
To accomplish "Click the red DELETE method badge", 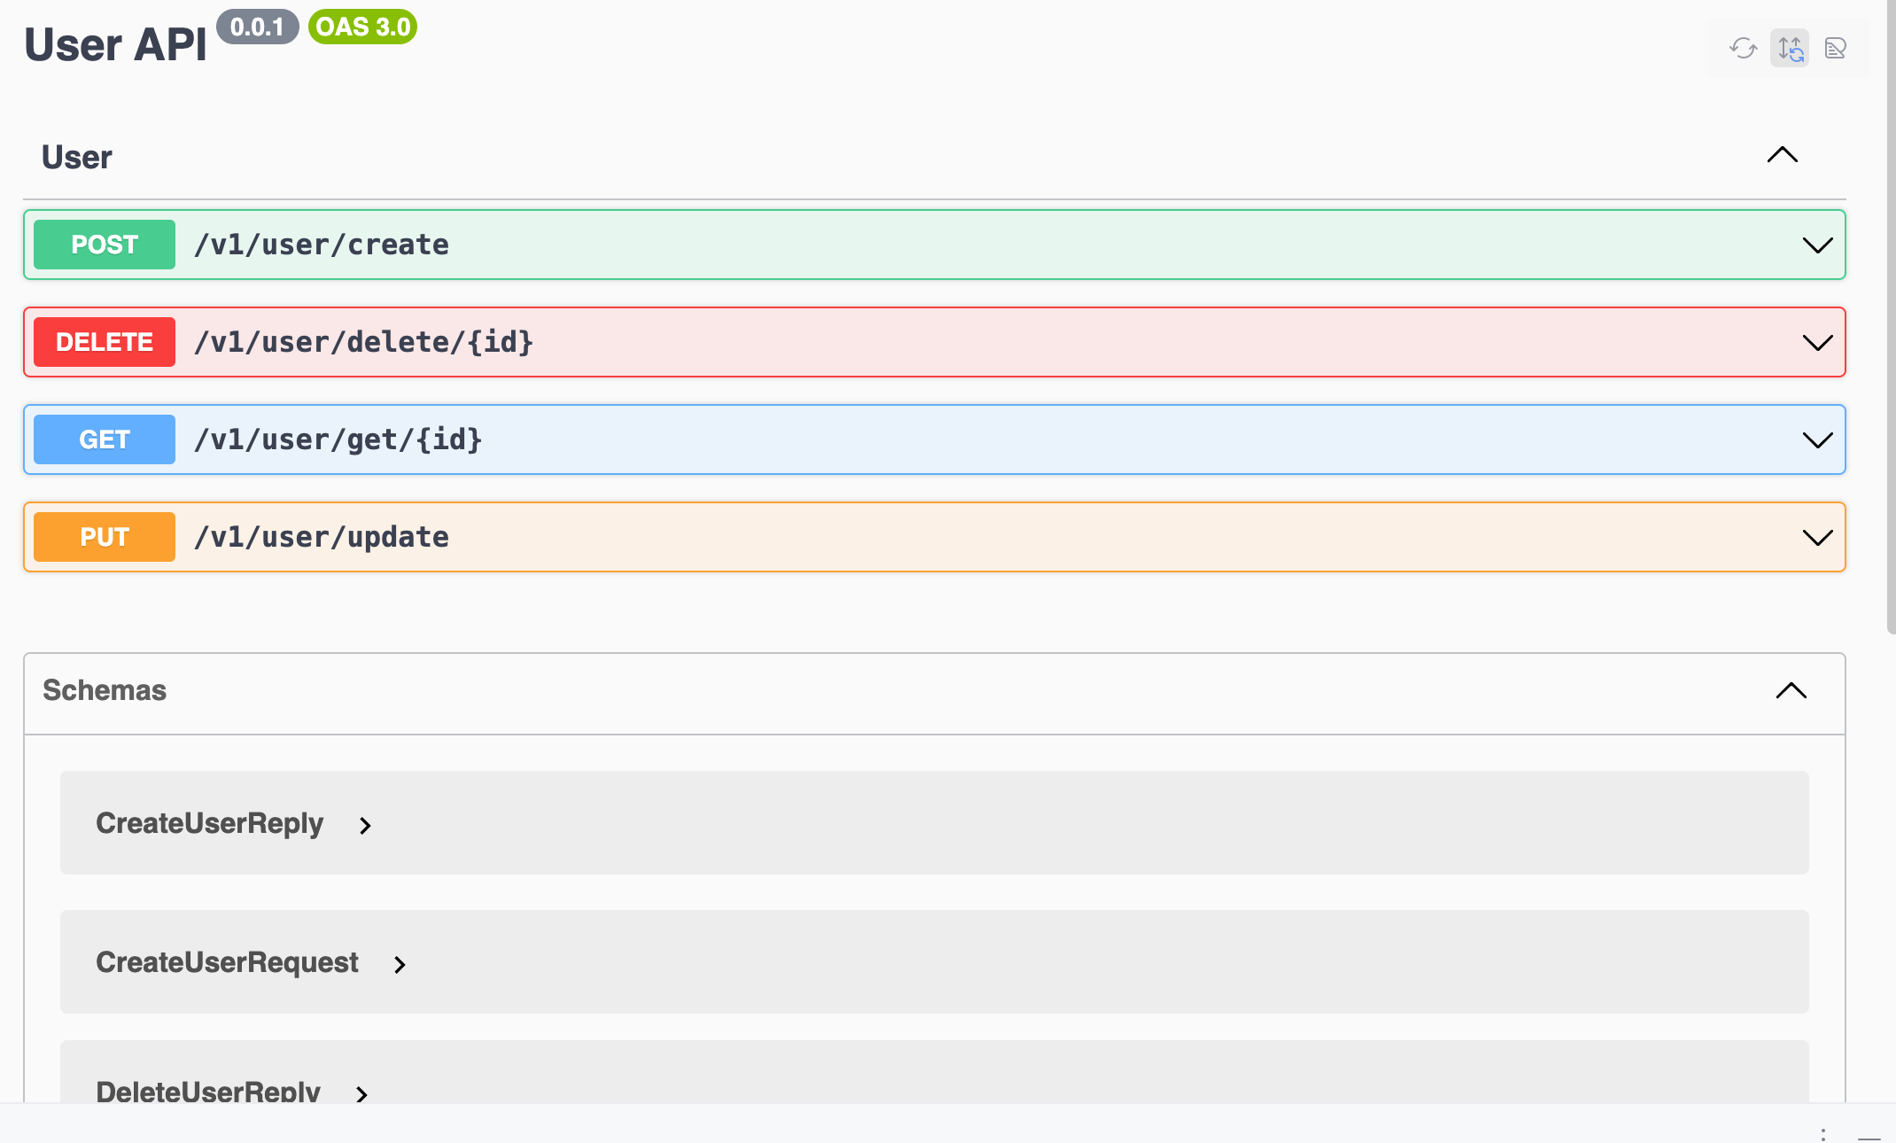I will pos(105,342).
